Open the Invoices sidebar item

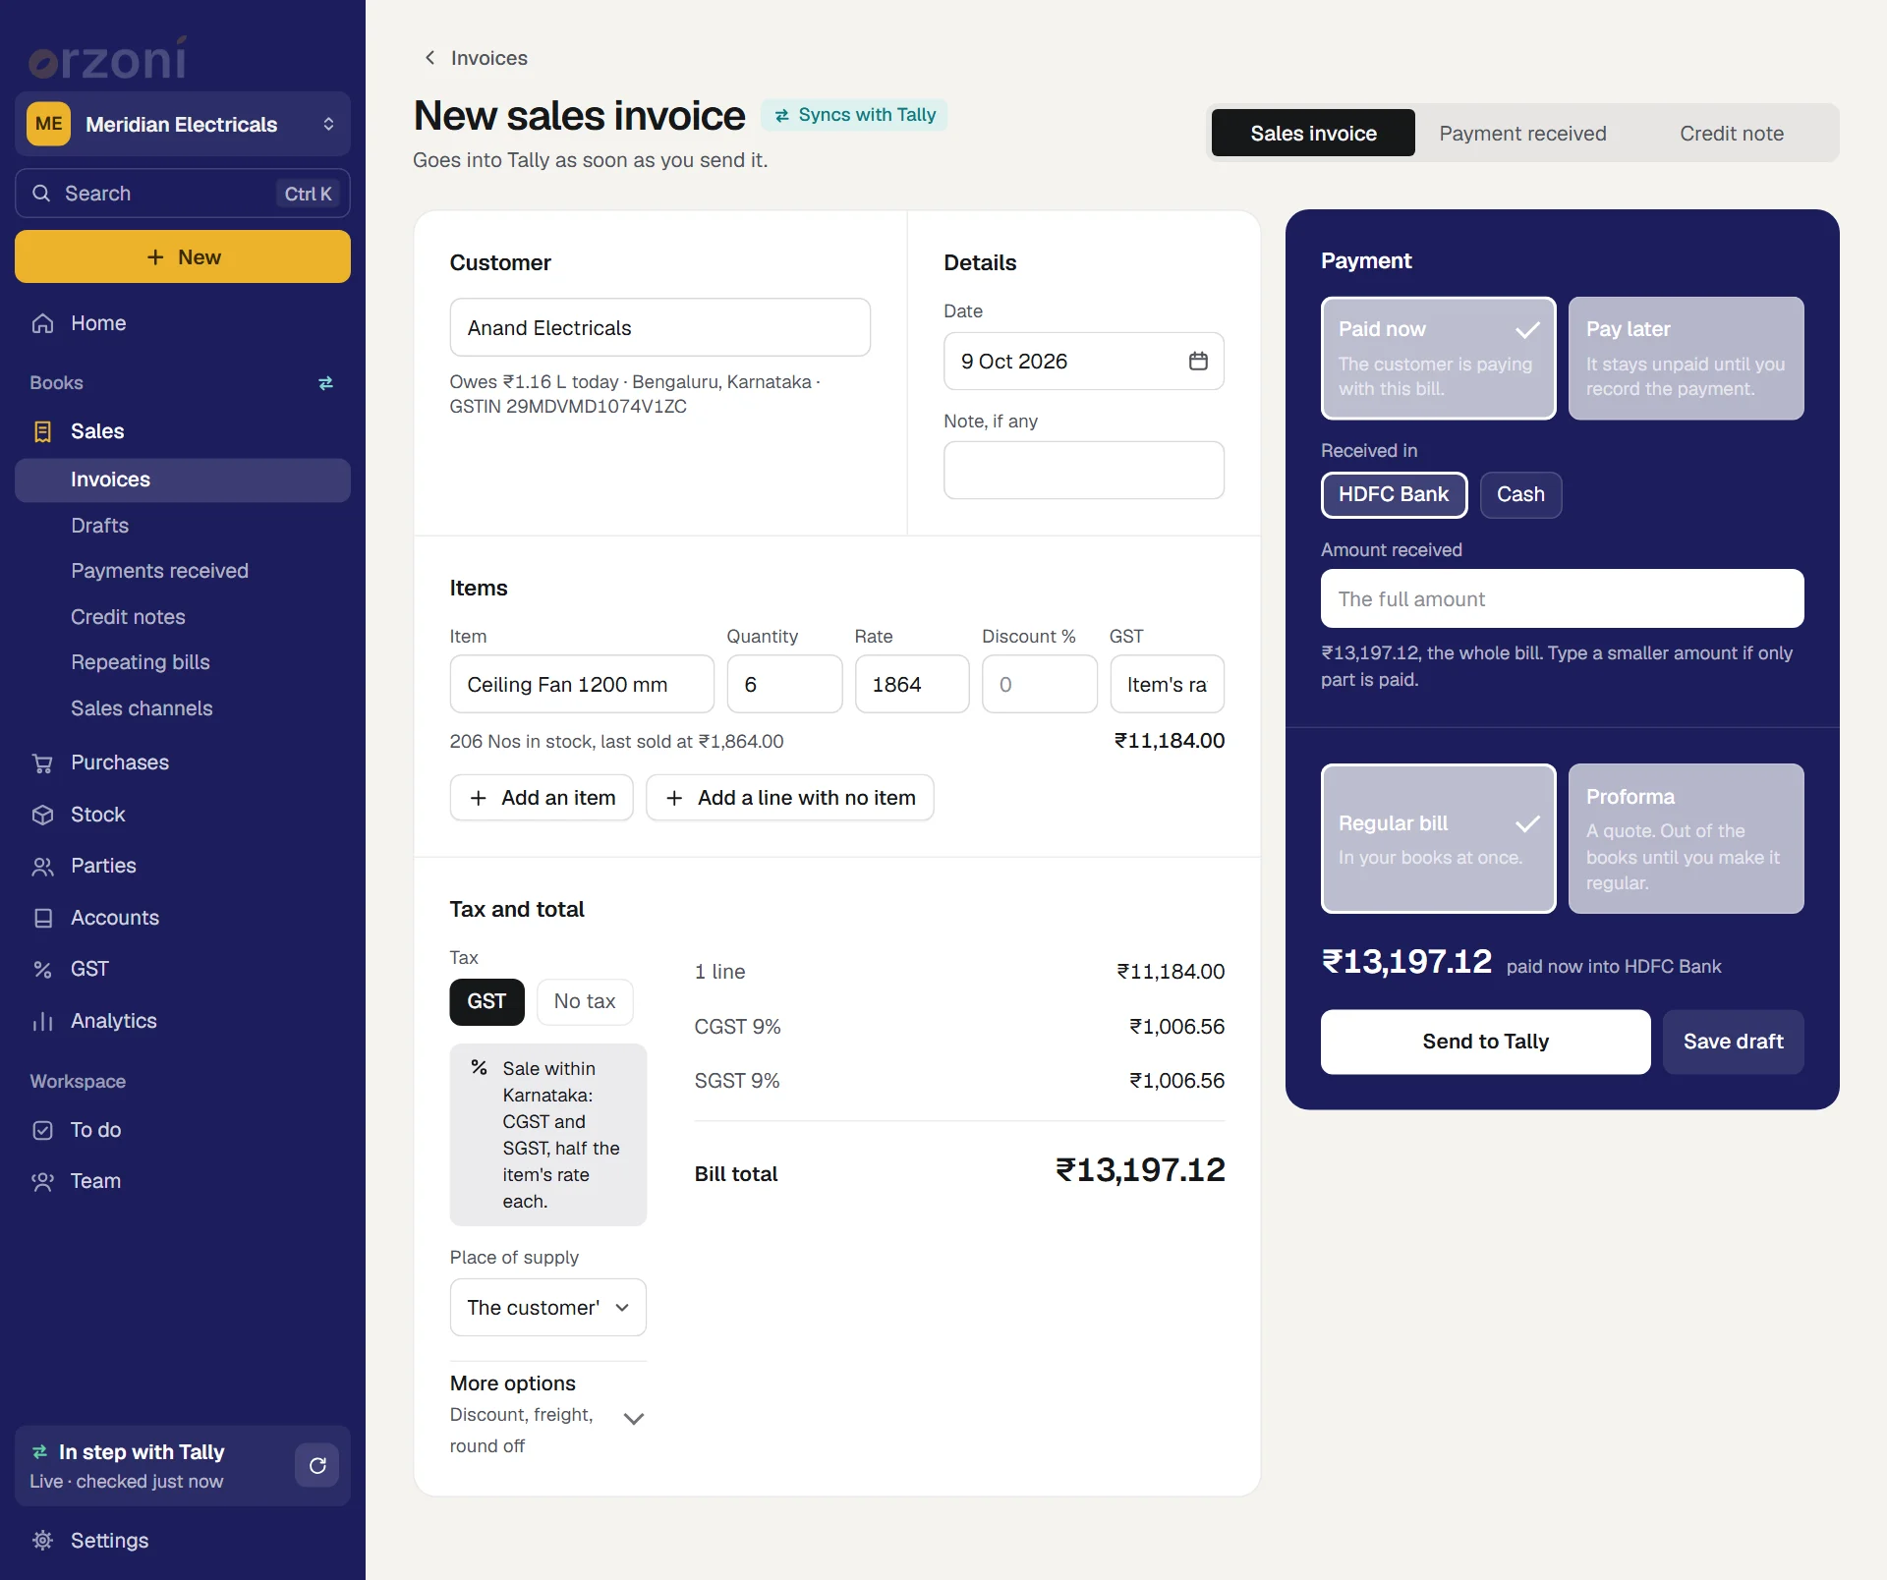[183, 480]
